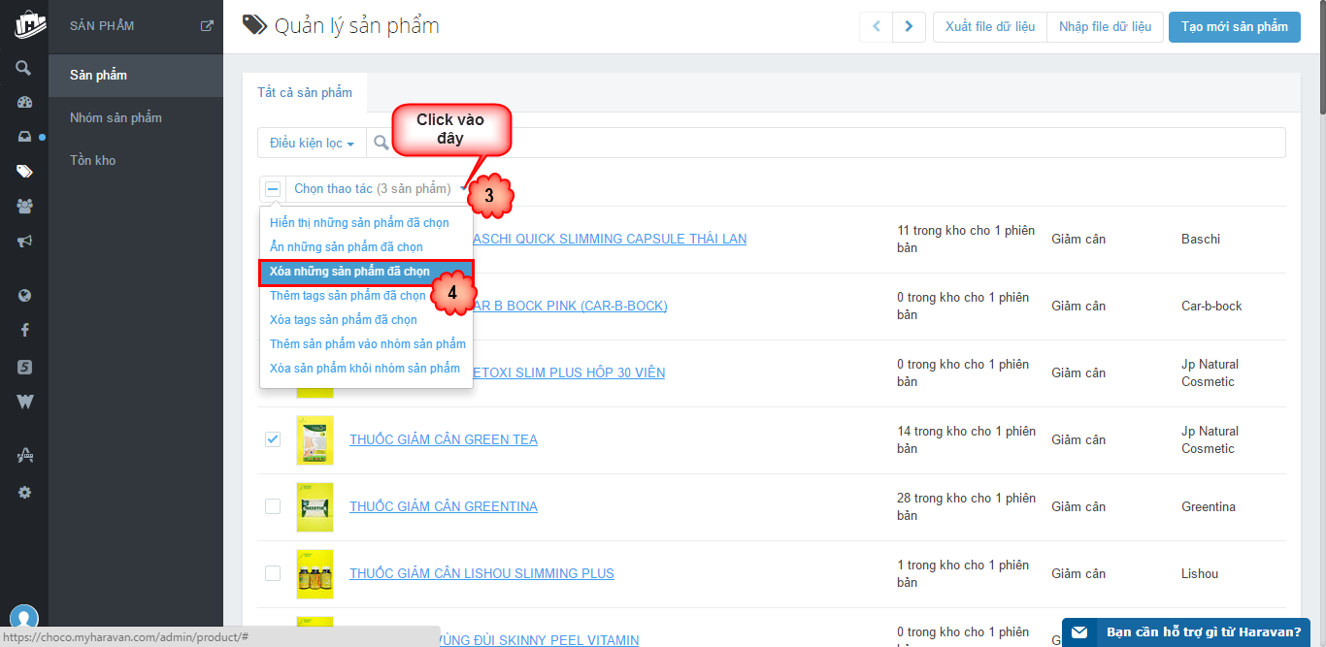Check the THUỐC GIẢM CÂN GREENTINA checkbox
The height and width of the screenshot is (647, 1326).
pyautogui.click(x=273, y=506)
